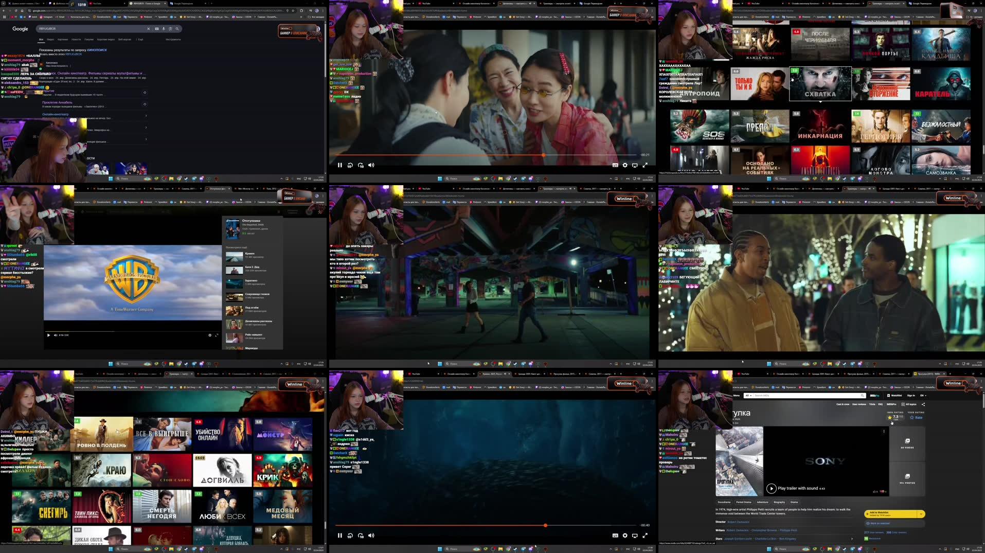Screen dimensions: 985x553
Task: Open Инструменты in Google search results
Action: point(173,39)
